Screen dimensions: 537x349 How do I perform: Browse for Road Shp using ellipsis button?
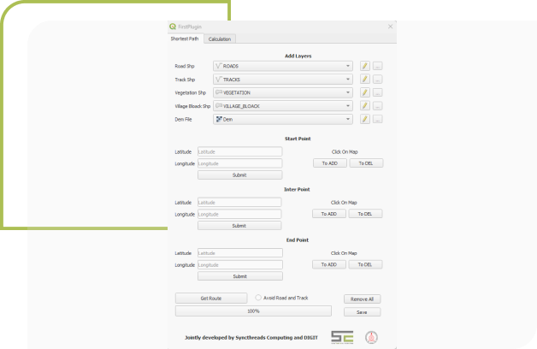(x=377, y=66)
